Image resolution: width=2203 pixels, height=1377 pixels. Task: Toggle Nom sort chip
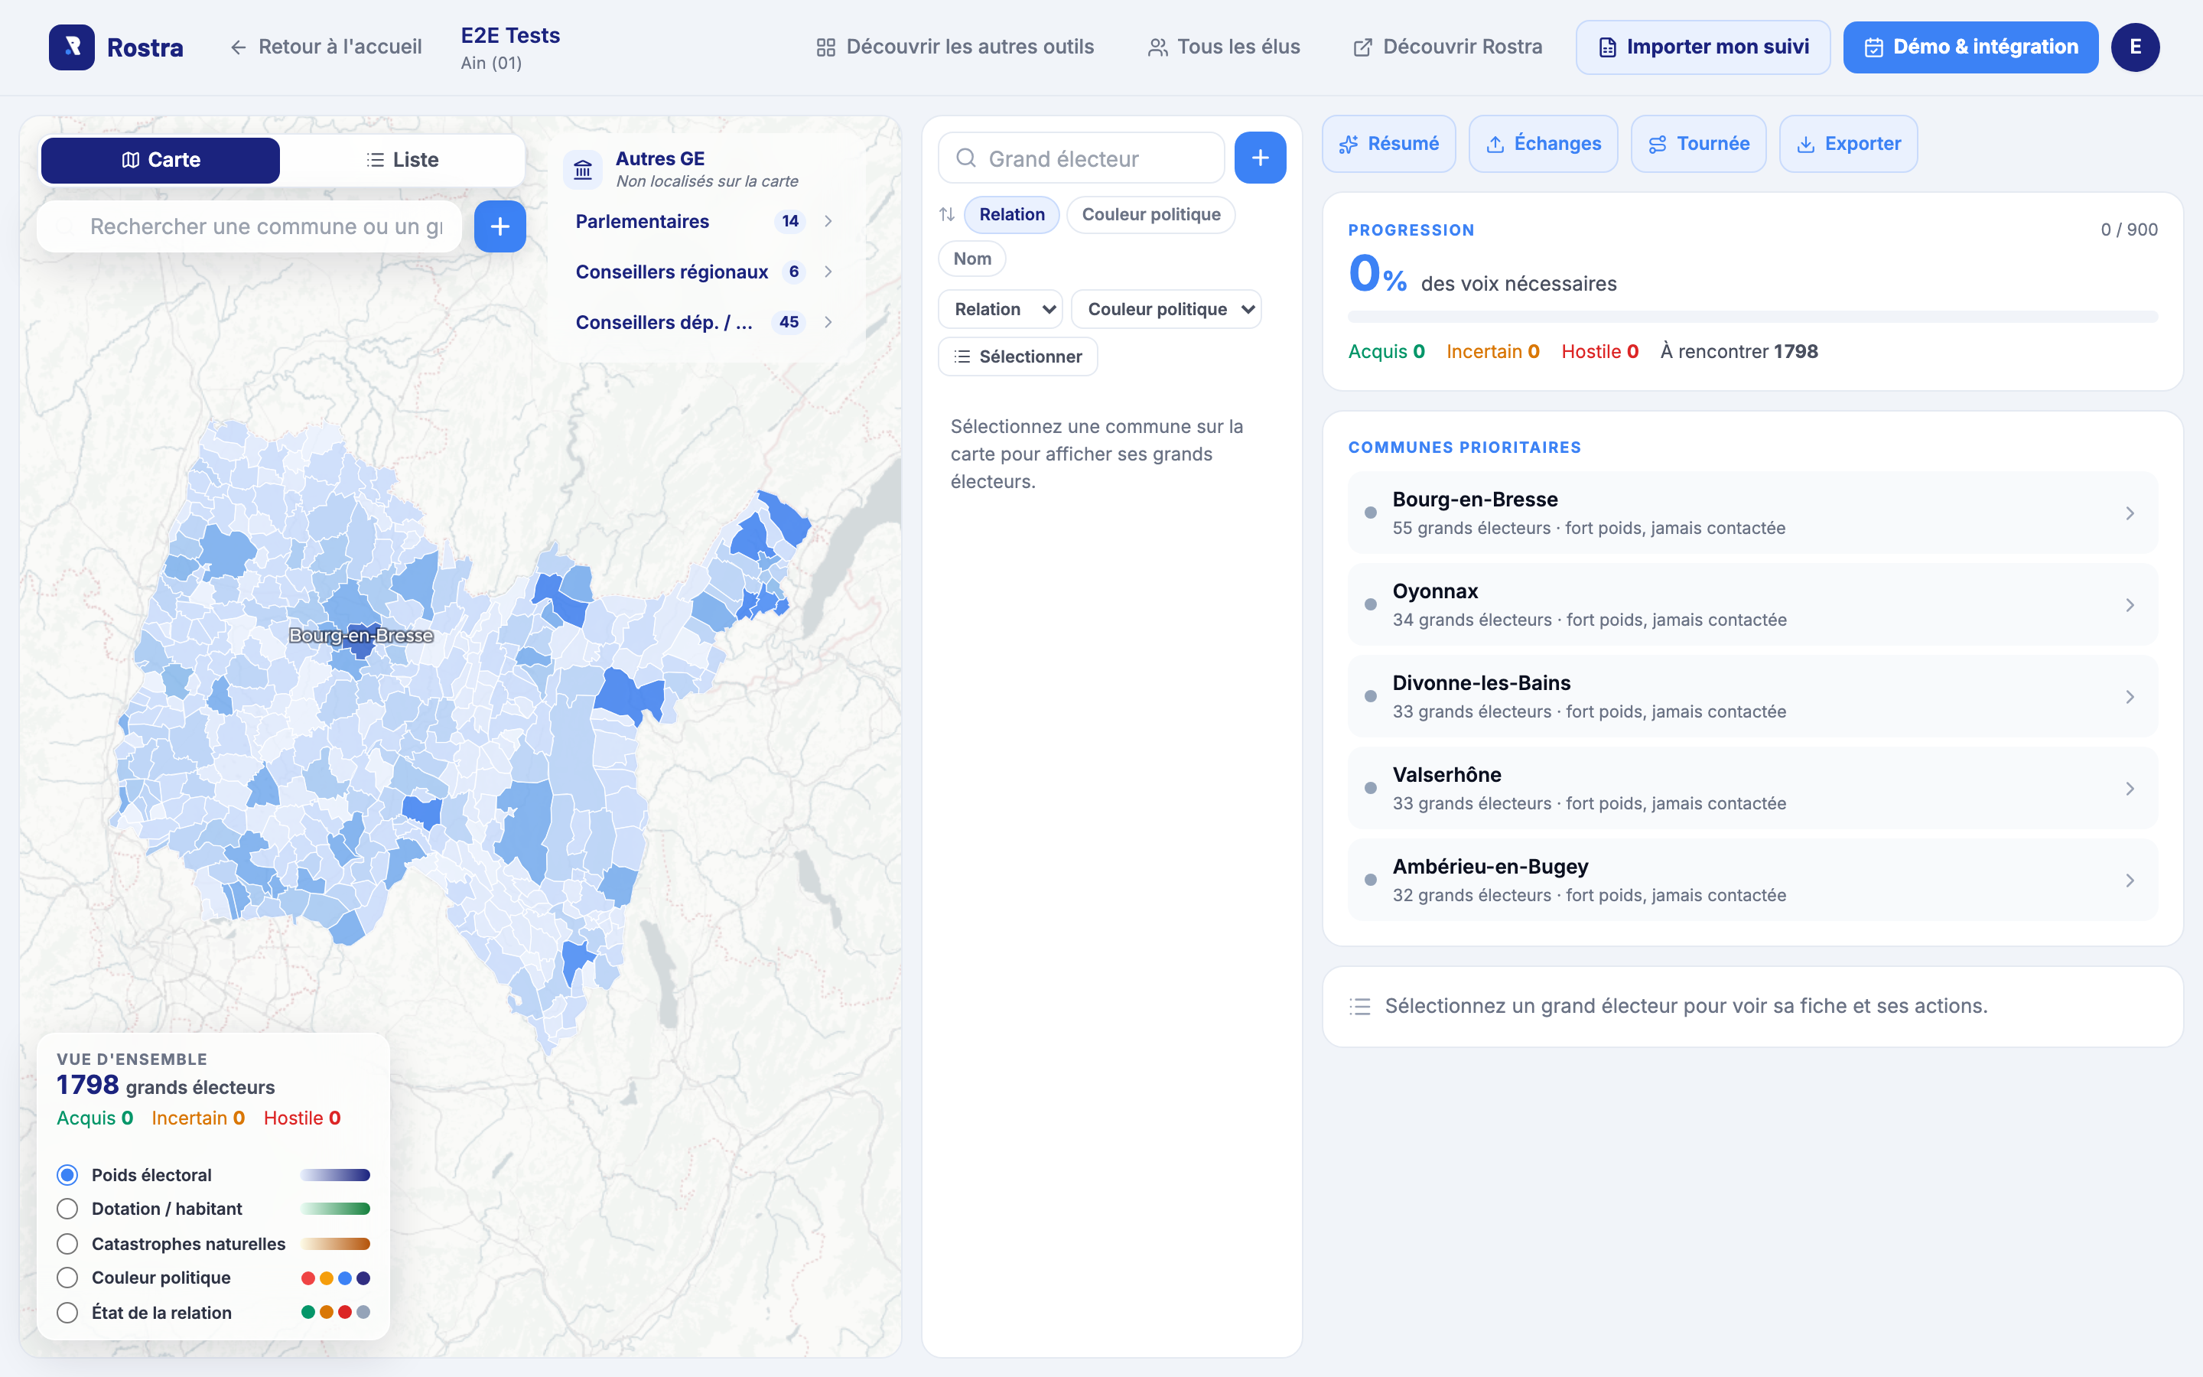click(971, 259)
